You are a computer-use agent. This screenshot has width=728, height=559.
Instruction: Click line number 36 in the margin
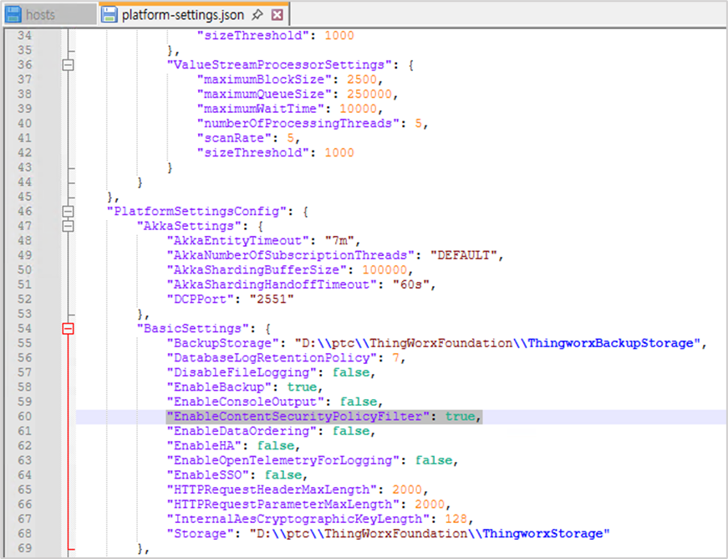tap(24, 64)
